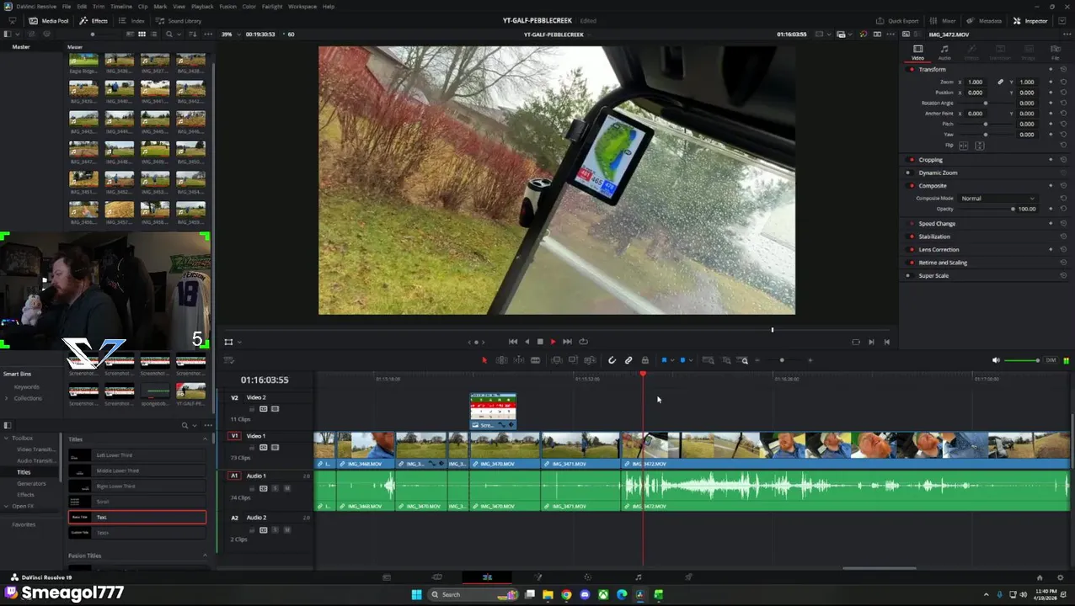Toggle the Media Pool panel button

click(50, 20)
